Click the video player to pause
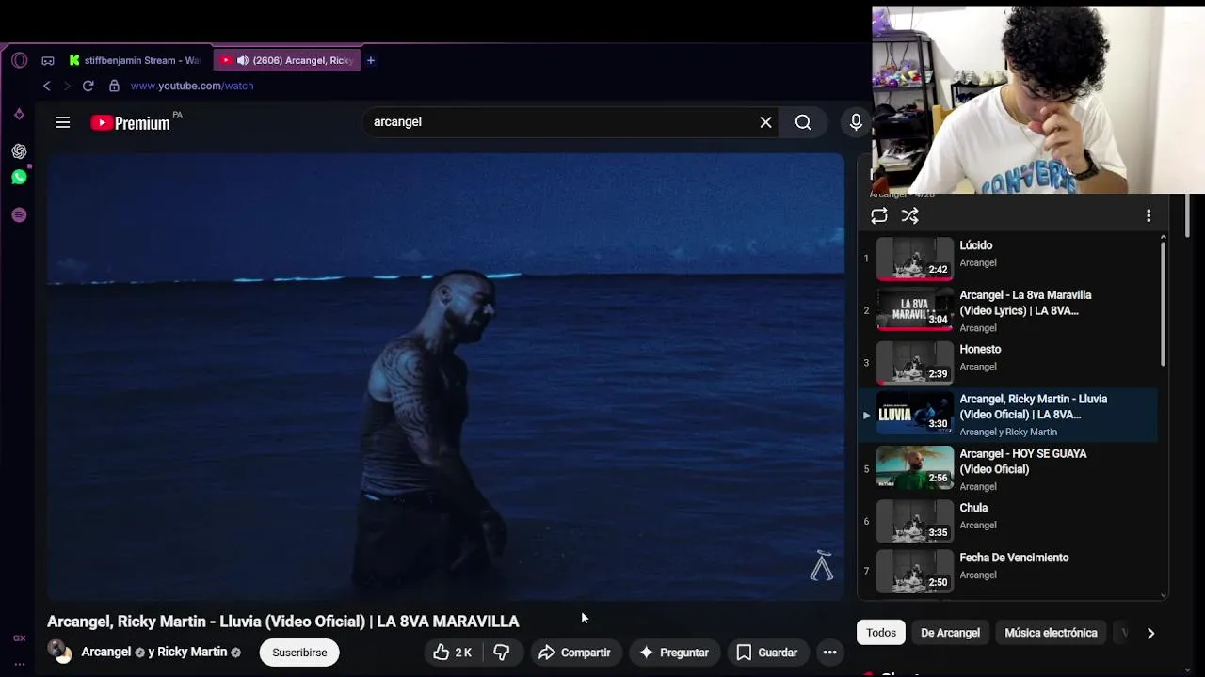The width and height of the screenshot is (1205, 677). (446, 376)
